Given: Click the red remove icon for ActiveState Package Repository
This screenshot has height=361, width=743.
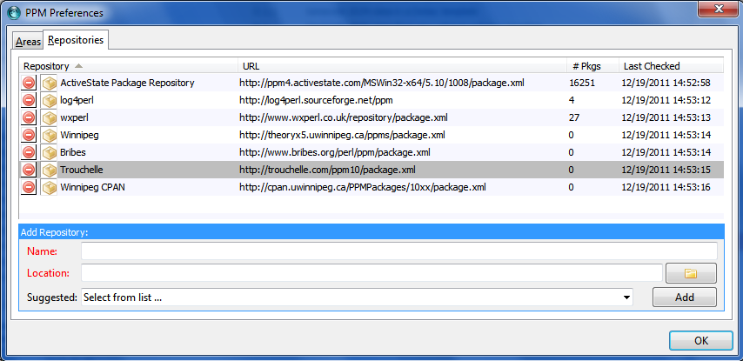Looking at the screenshot, I should click(29, 83).
